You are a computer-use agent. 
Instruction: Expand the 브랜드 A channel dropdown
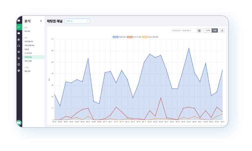[77, 21]
